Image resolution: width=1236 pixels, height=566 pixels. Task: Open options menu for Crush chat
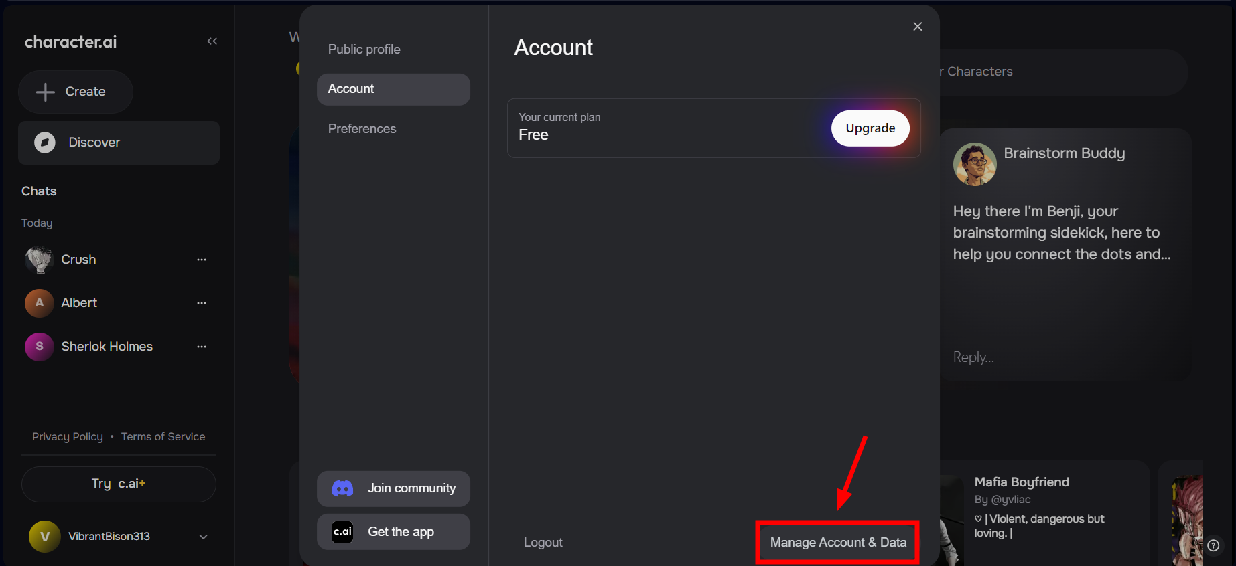pos(202,260)
